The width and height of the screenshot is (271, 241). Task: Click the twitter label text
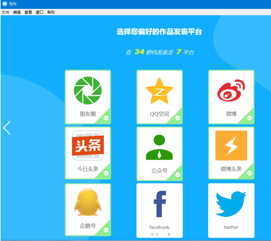point(231,227)
